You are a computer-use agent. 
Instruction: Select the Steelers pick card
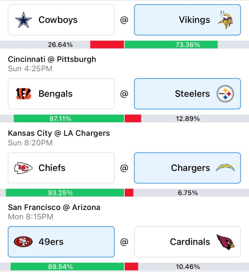[x=187, y=94]
